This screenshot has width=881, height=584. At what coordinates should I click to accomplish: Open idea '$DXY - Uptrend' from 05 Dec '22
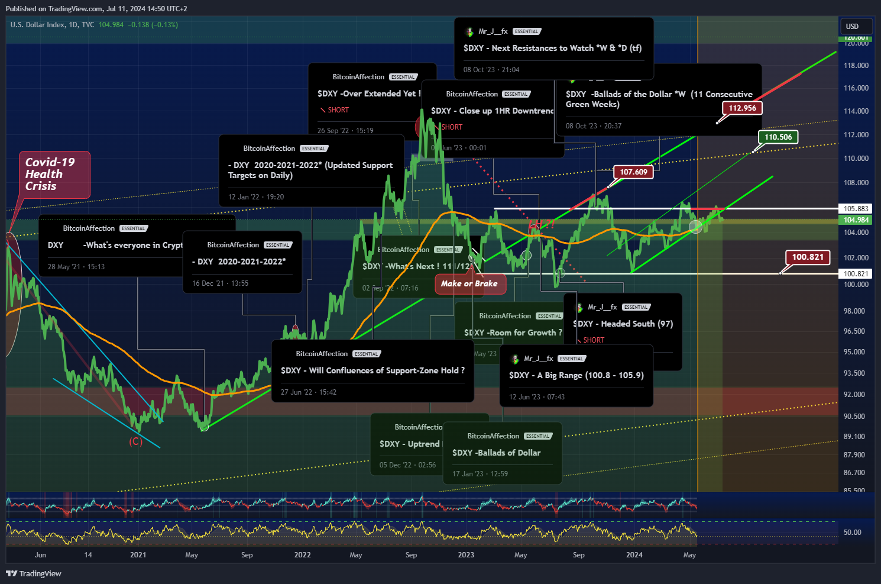[x=410, y=444]
